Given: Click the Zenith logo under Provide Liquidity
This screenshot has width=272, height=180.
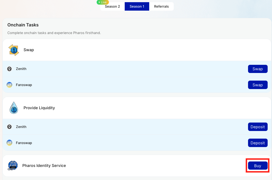Looking at the screenshot, I should coord(9,127).
